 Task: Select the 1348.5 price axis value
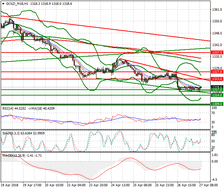click(x=217, y=33)
